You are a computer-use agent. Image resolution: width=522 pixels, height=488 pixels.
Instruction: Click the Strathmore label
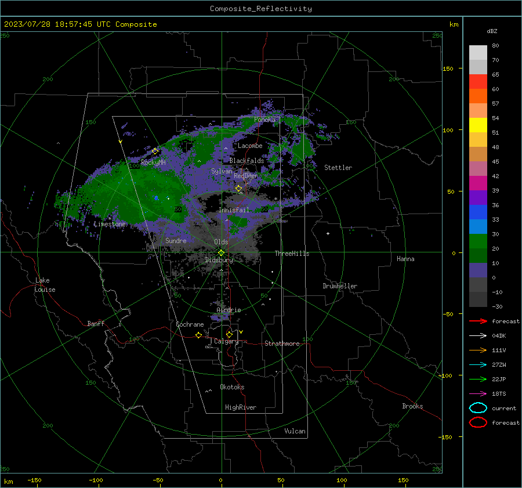pyautogui.click(x=282, y=344)
